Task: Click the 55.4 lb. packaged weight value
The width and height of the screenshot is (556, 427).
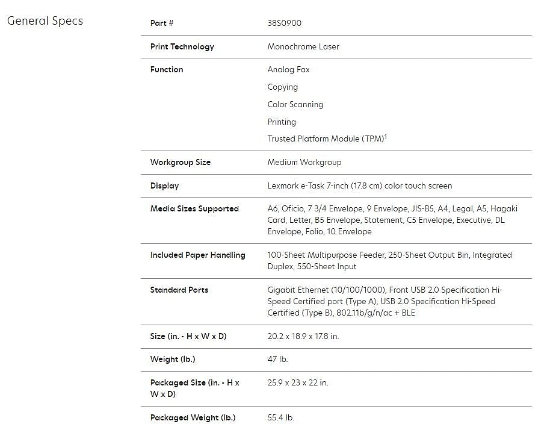Action: [x=281, y=418]
